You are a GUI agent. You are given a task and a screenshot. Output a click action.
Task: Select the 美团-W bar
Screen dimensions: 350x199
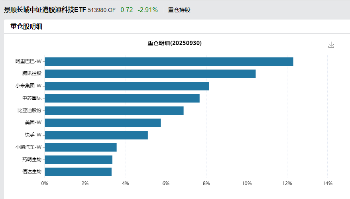(103, 123)
